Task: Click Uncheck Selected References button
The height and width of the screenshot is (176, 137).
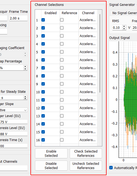Action: [x=86, y=166]
